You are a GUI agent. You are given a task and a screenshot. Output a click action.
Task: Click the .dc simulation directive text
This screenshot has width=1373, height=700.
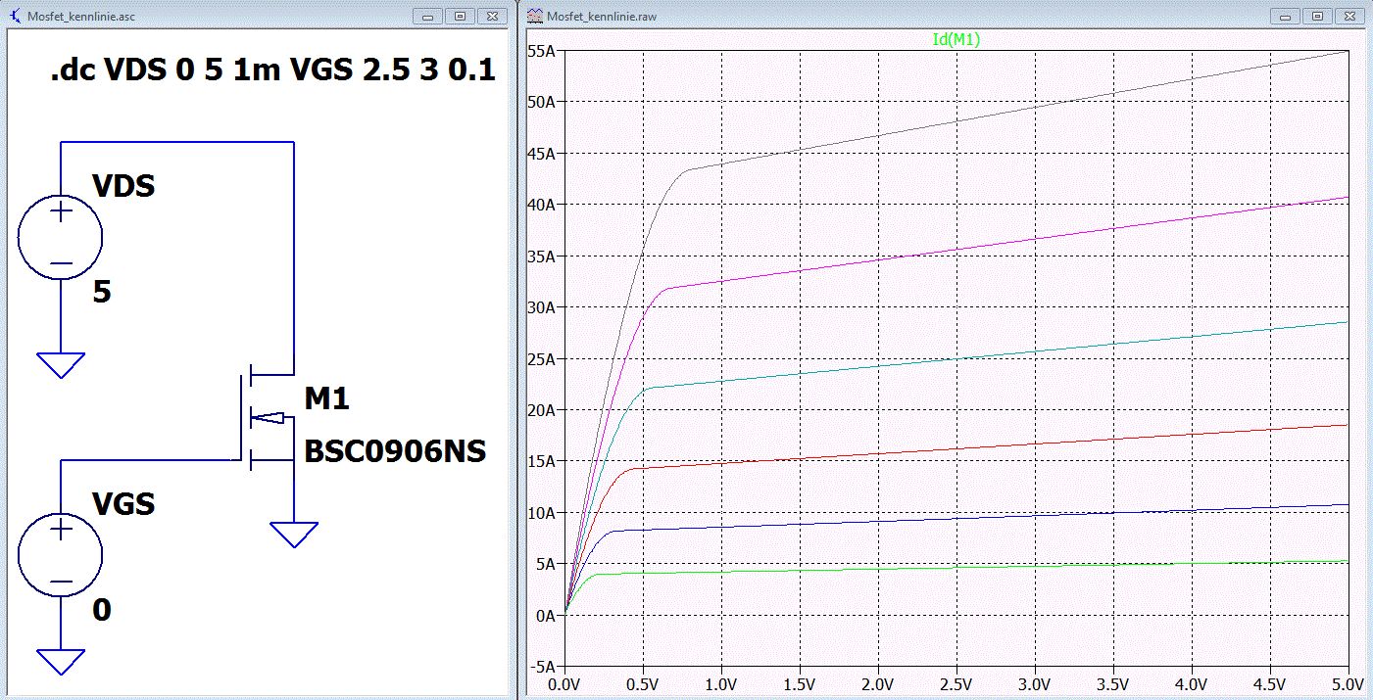pos(272,72)
